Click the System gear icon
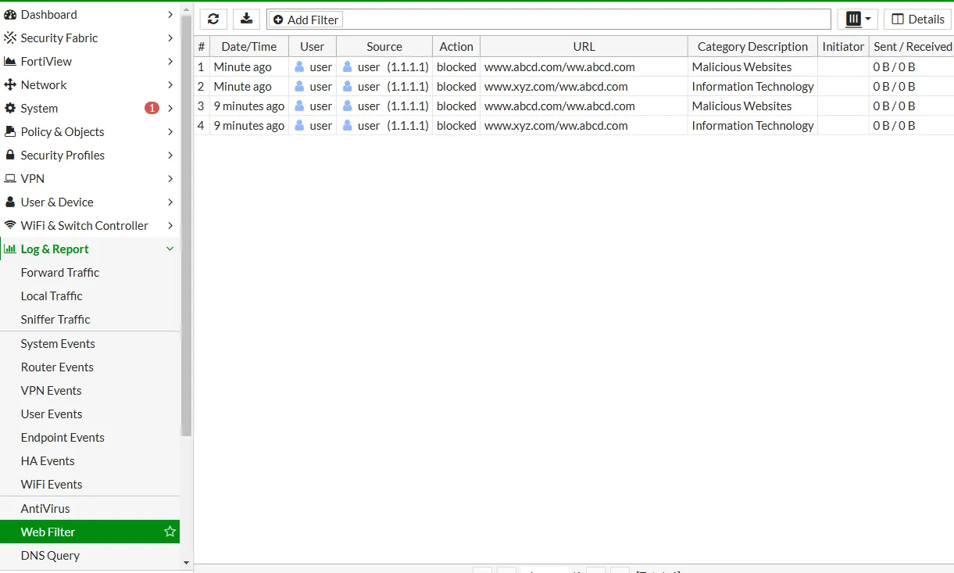This screenshot has height=573, width=954. (10, 109)
